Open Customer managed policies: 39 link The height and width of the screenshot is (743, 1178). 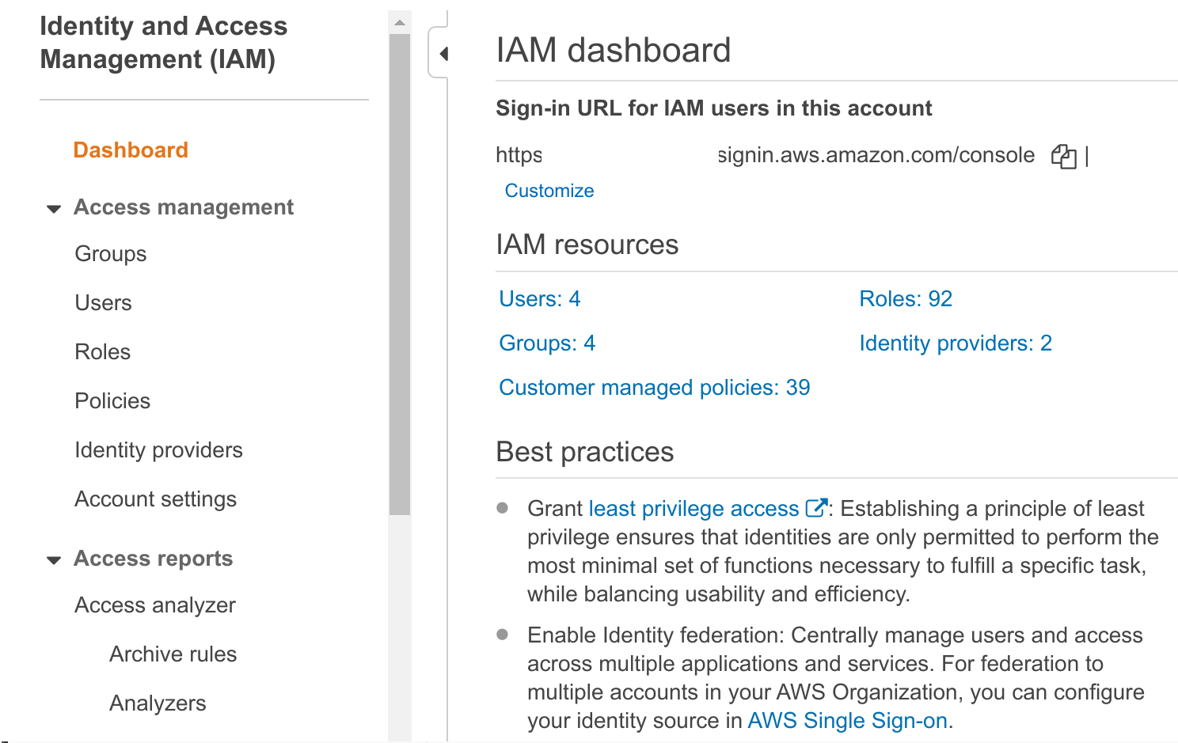pos(654,388)
